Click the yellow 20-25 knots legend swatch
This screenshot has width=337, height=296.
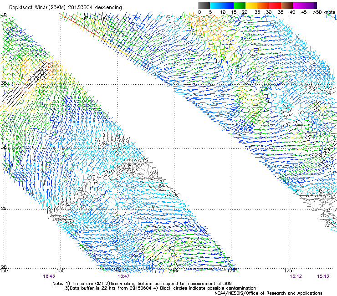coord(251,5)
